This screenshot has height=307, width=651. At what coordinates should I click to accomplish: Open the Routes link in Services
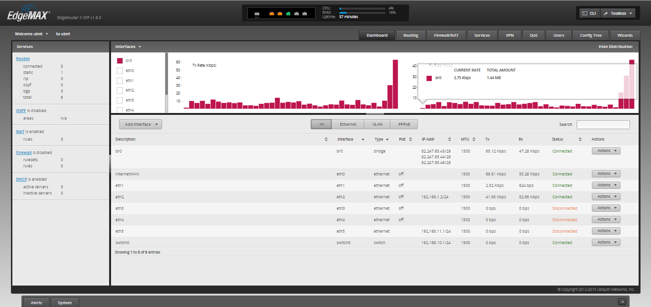[x=23, y=59]
